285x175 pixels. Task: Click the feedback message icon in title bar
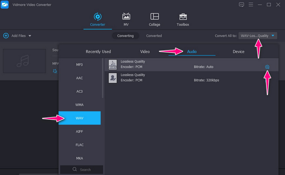coord(242,5)
